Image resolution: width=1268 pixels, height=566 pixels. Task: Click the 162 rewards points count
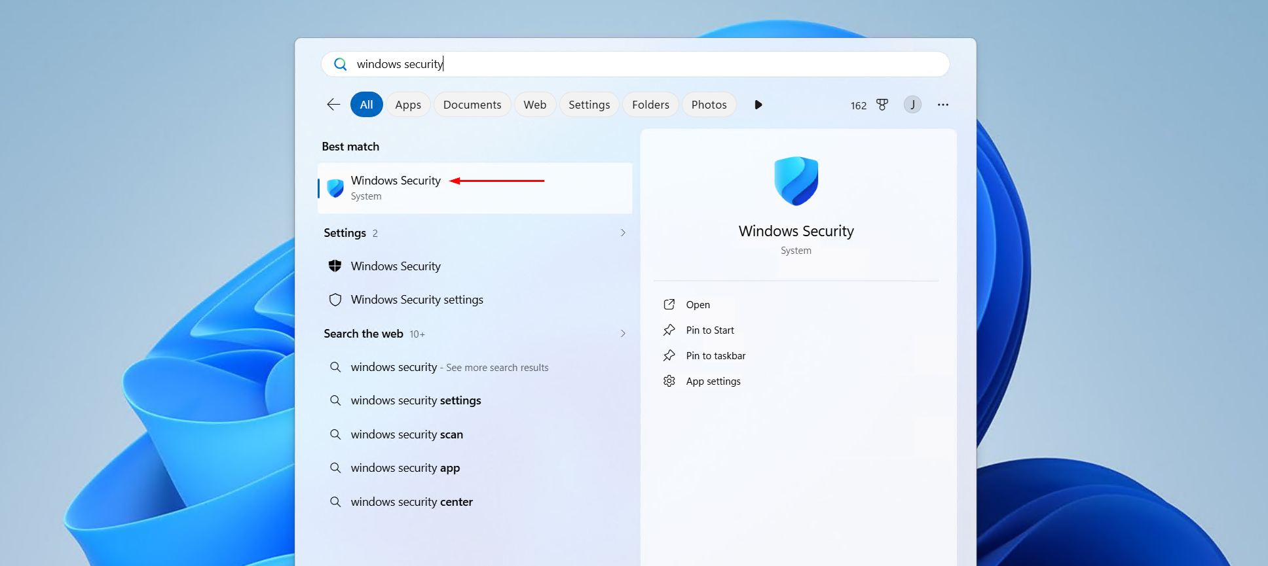point(858,105)
